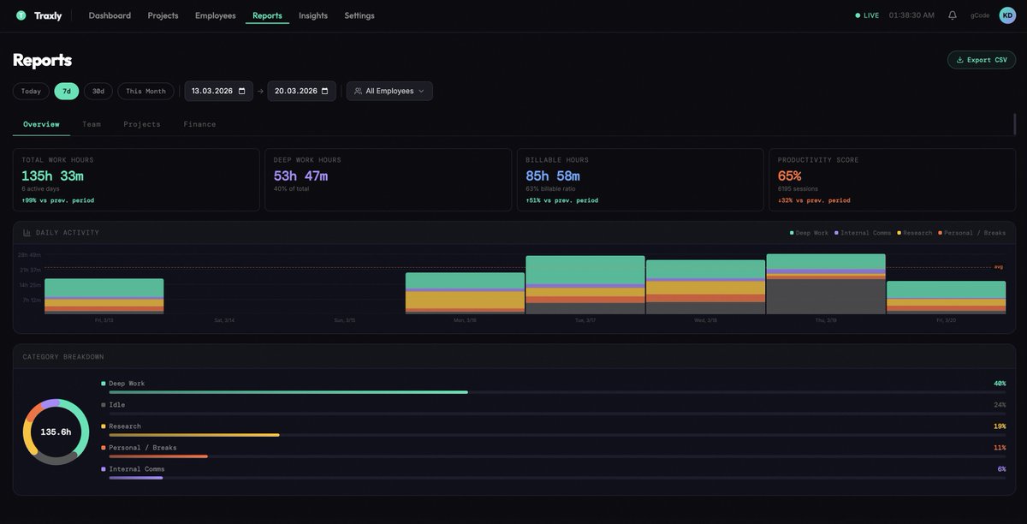Click calendar icon in 20.03.2026 end date
The width and height of the screenshot is (1027, 524).
324,91
